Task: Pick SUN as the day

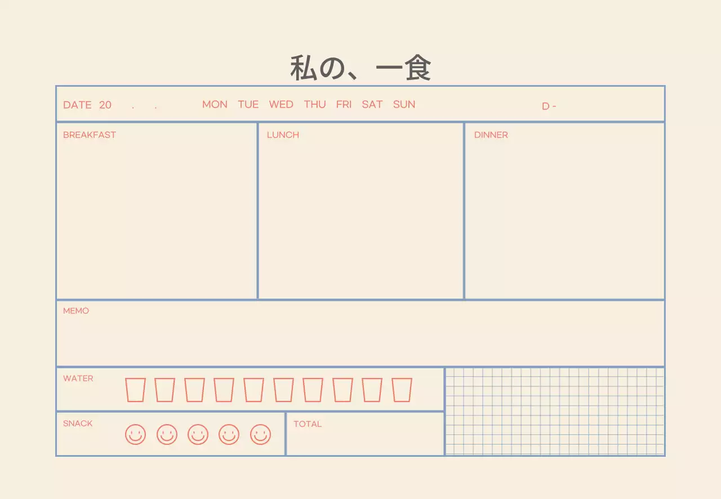Action: click(404, 104)
